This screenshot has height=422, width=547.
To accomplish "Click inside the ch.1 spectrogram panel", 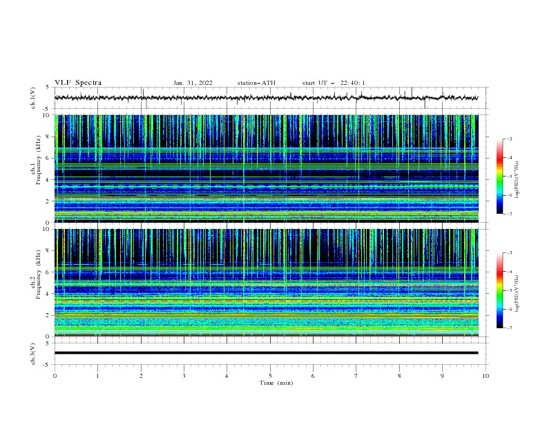I will click(x=266, y=168).
